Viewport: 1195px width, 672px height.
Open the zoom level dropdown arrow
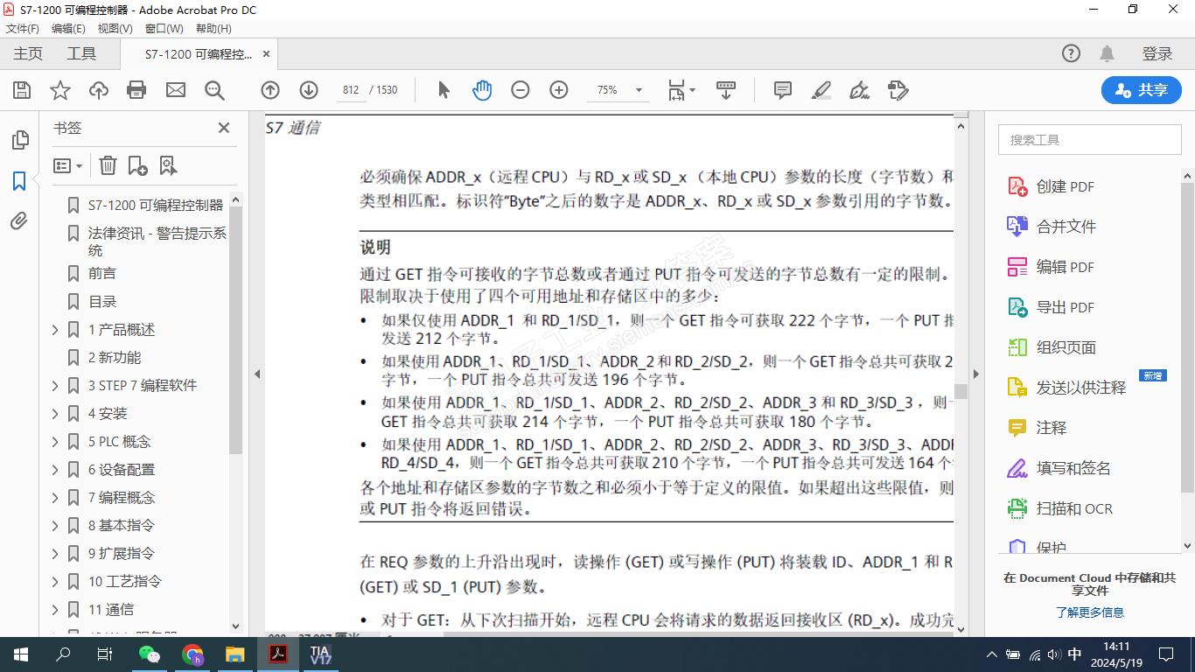point(639,90)
